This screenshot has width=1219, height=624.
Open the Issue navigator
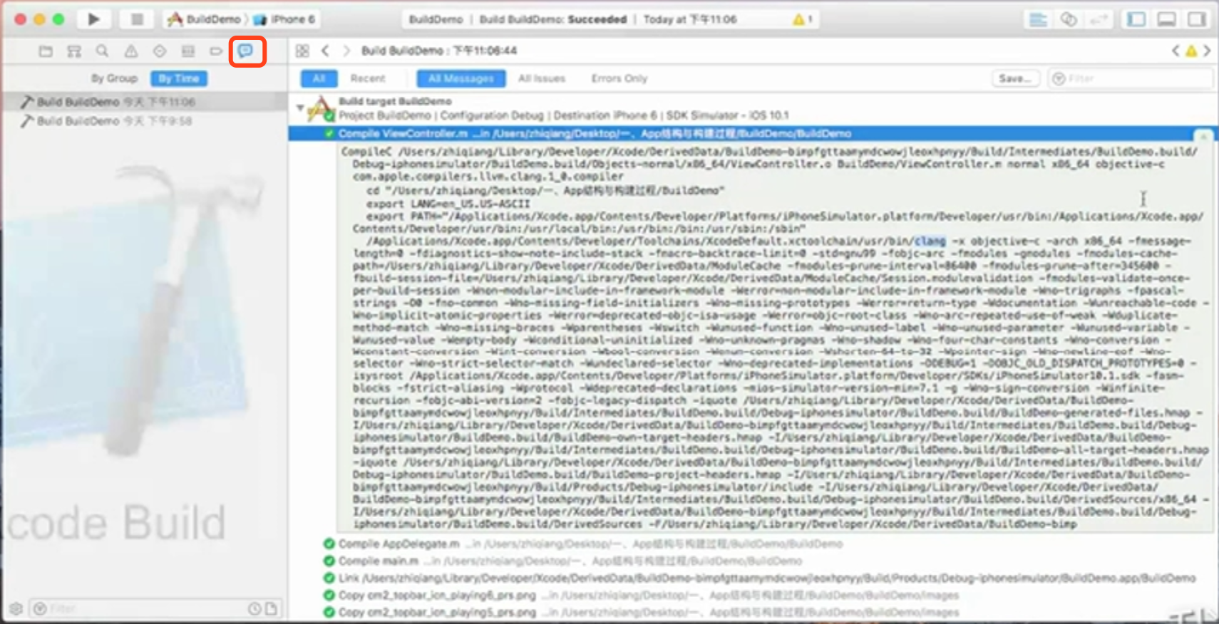click(x=131, y=51)
